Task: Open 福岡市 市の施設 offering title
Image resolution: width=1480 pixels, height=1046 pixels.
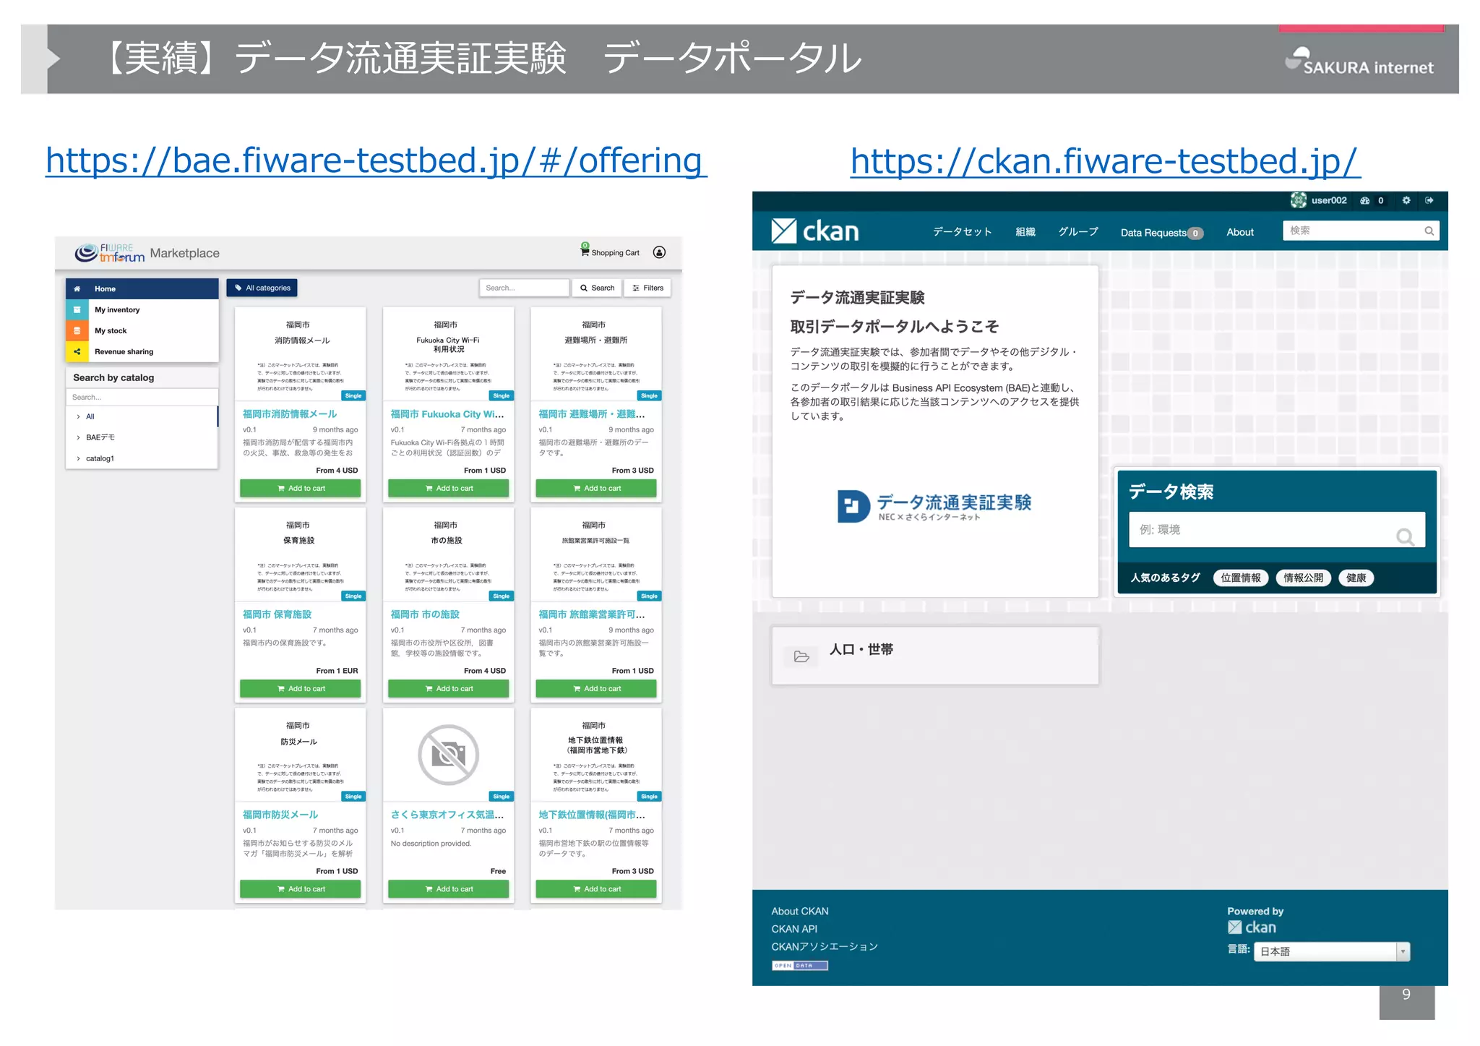Action: point(425,614)
